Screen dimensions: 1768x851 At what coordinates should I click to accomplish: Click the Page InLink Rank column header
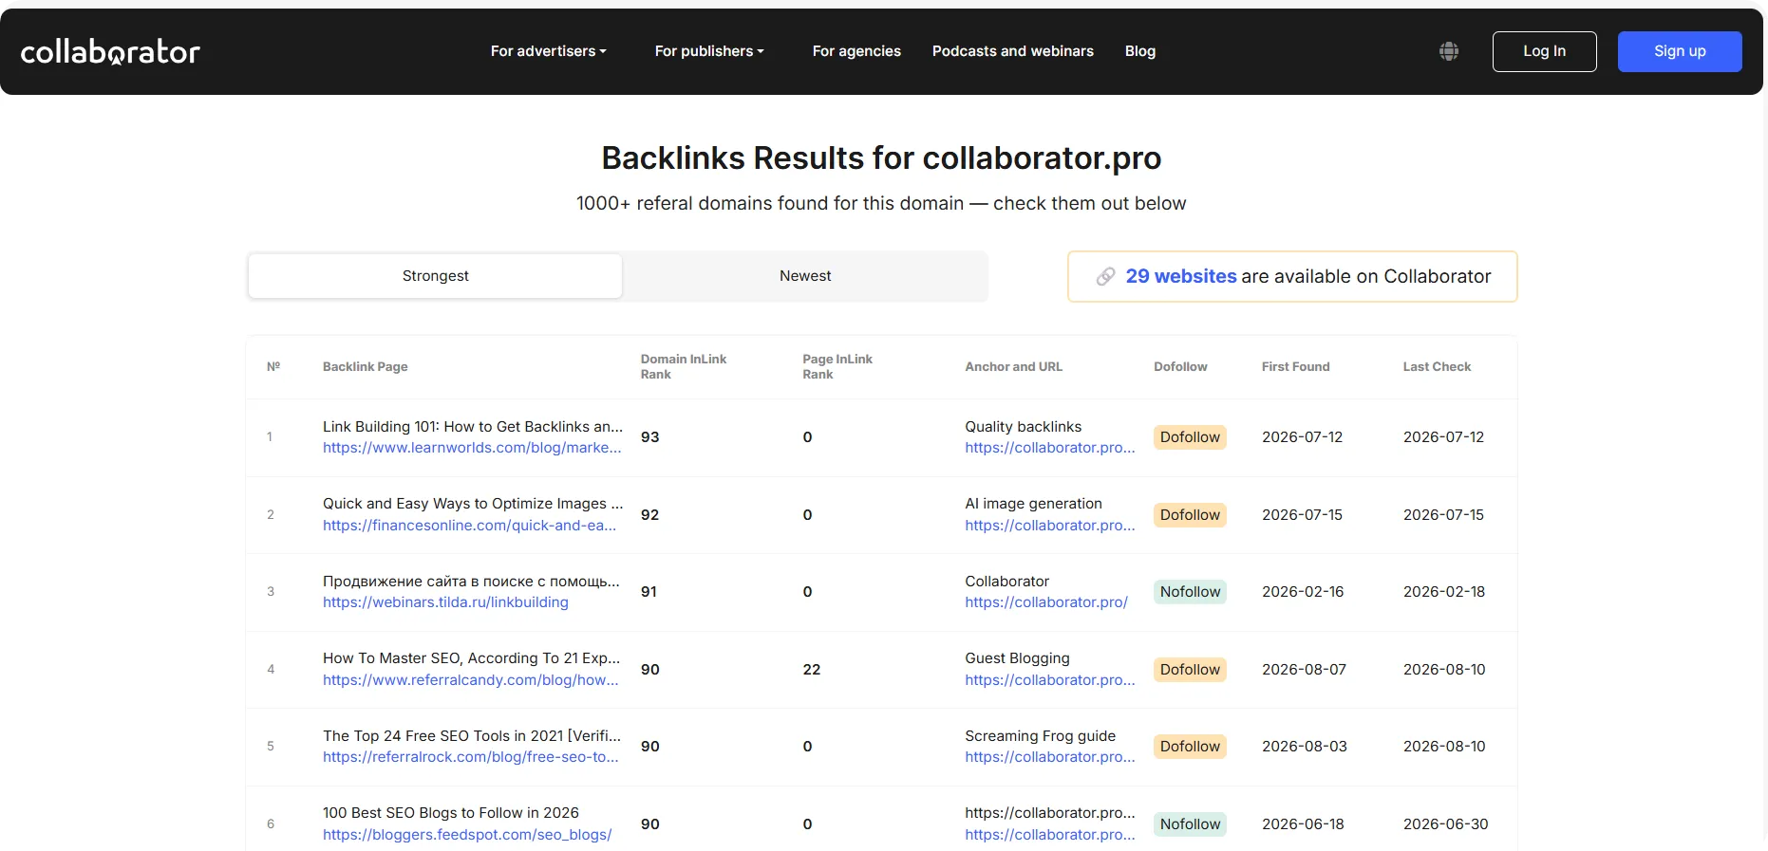(837, 367)
